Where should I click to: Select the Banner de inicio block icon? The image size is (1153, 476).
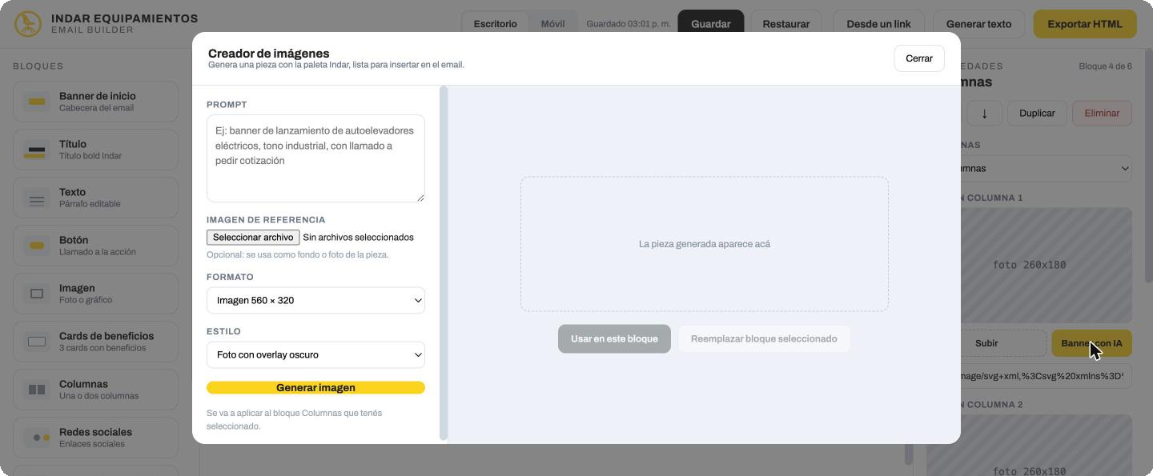37,102
